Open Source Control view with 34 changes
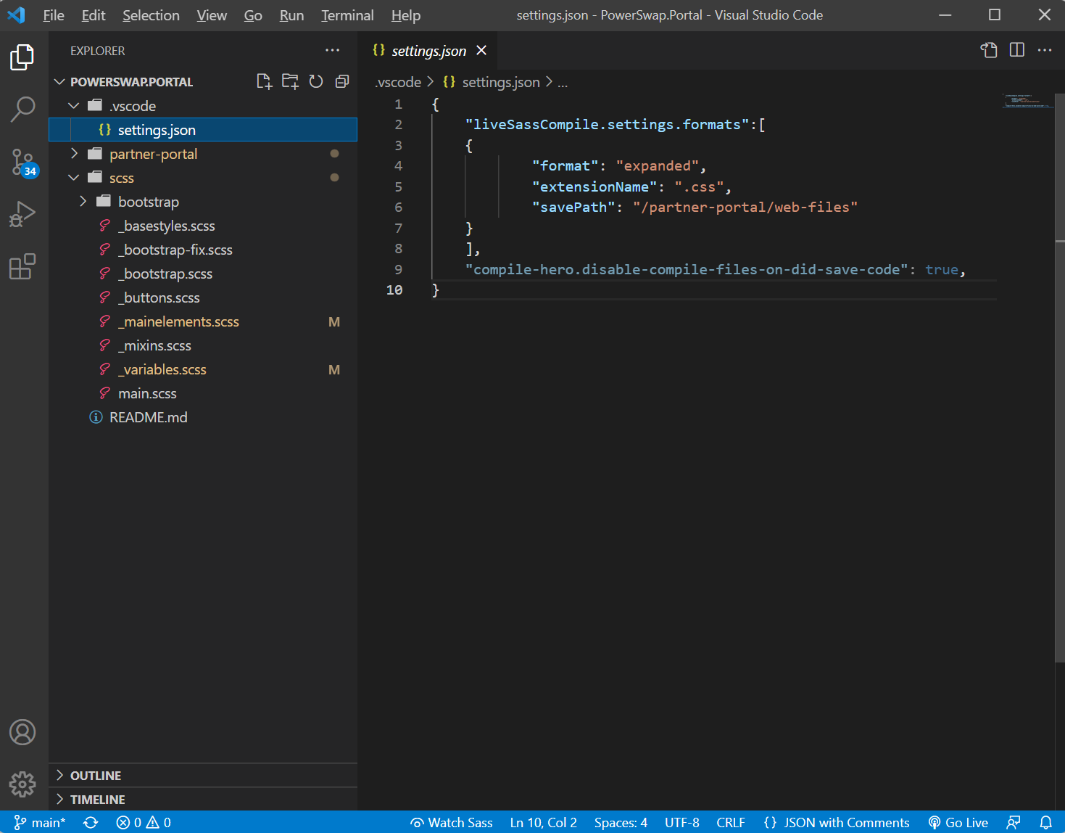The width and height of the screenshot is (1065, 833). click(x=22, y=163)
